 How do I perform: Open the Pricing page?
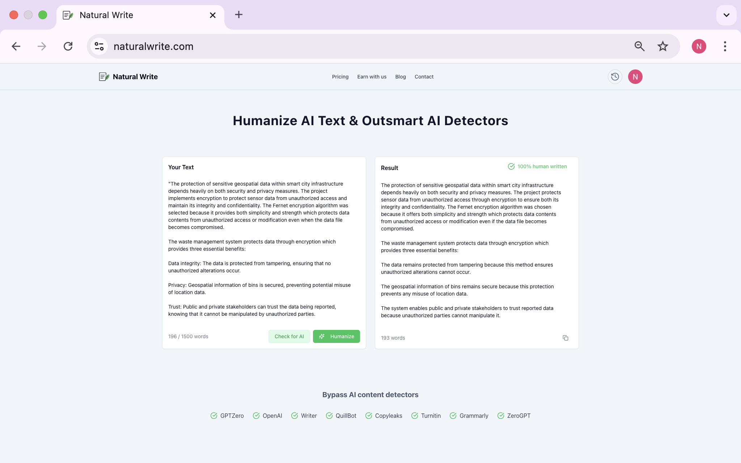coord(340,77)
